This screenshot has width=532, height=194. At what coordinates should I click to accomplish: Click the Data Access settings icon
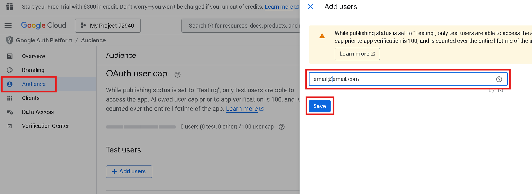pyautogui.click(x=10, y=112)
